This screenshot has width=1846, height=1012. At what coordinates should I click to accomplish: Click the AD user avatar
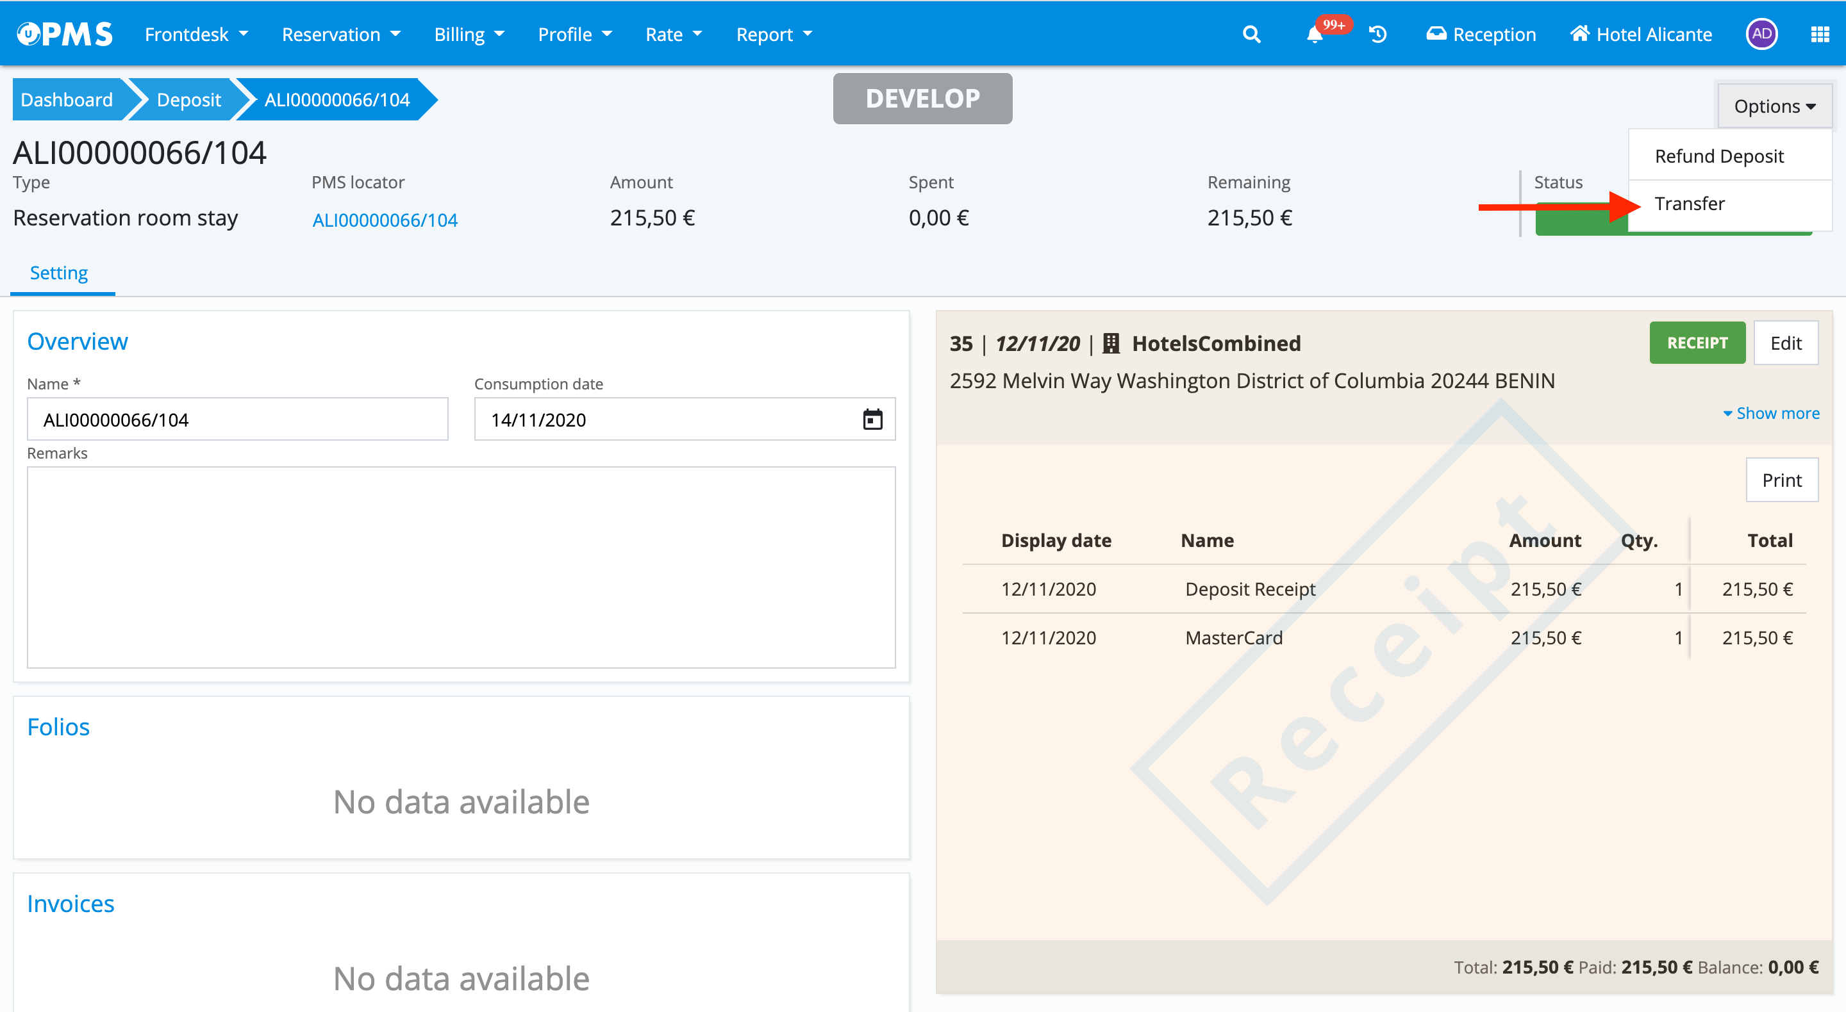click(x=1761, y=35)
